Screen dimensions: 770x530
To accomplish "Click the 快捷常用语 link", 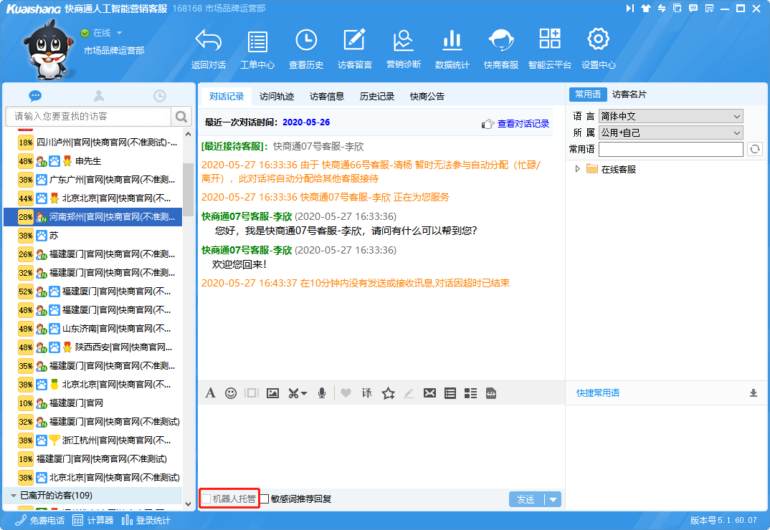I will [598, 393].
